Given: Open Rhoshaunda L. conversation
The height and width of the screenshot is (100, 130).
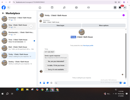Looking at the screenshot, I should 18,33.
